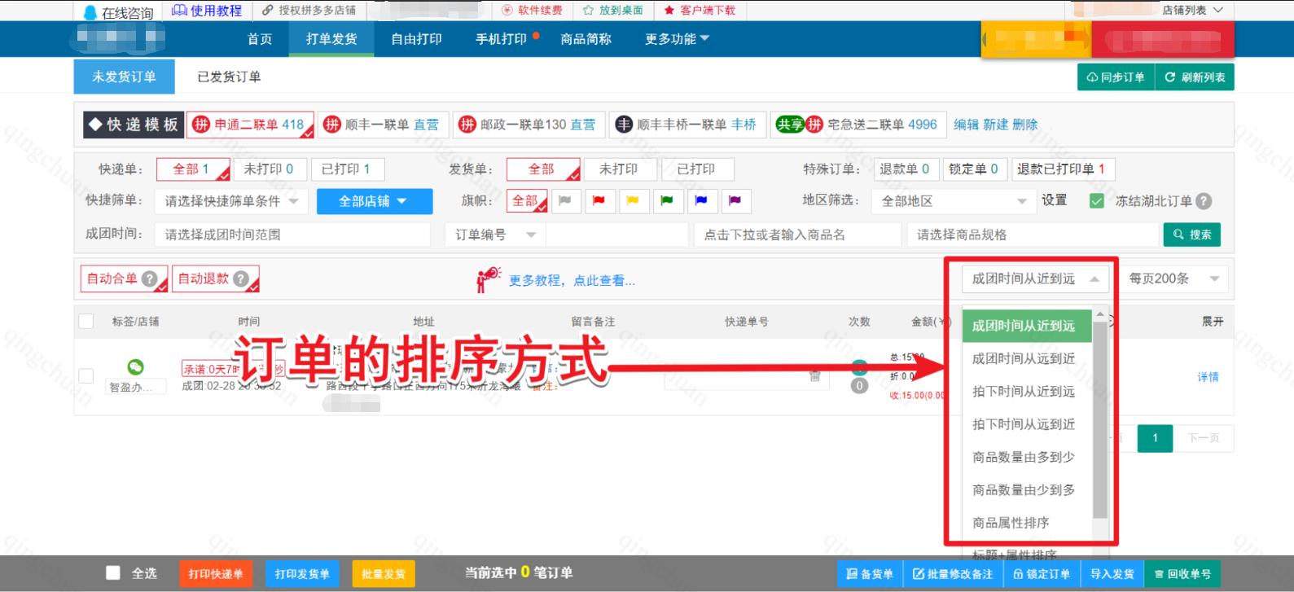Switch to 未发货订单 tab
The width and height of the screenshot is (1294, 592).
[x=124, y=77]
